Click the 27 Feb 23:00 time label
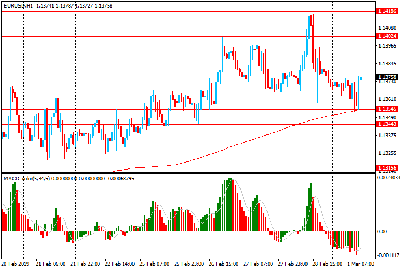This screenshot has width=400, height=270. [x=293, y=264]
